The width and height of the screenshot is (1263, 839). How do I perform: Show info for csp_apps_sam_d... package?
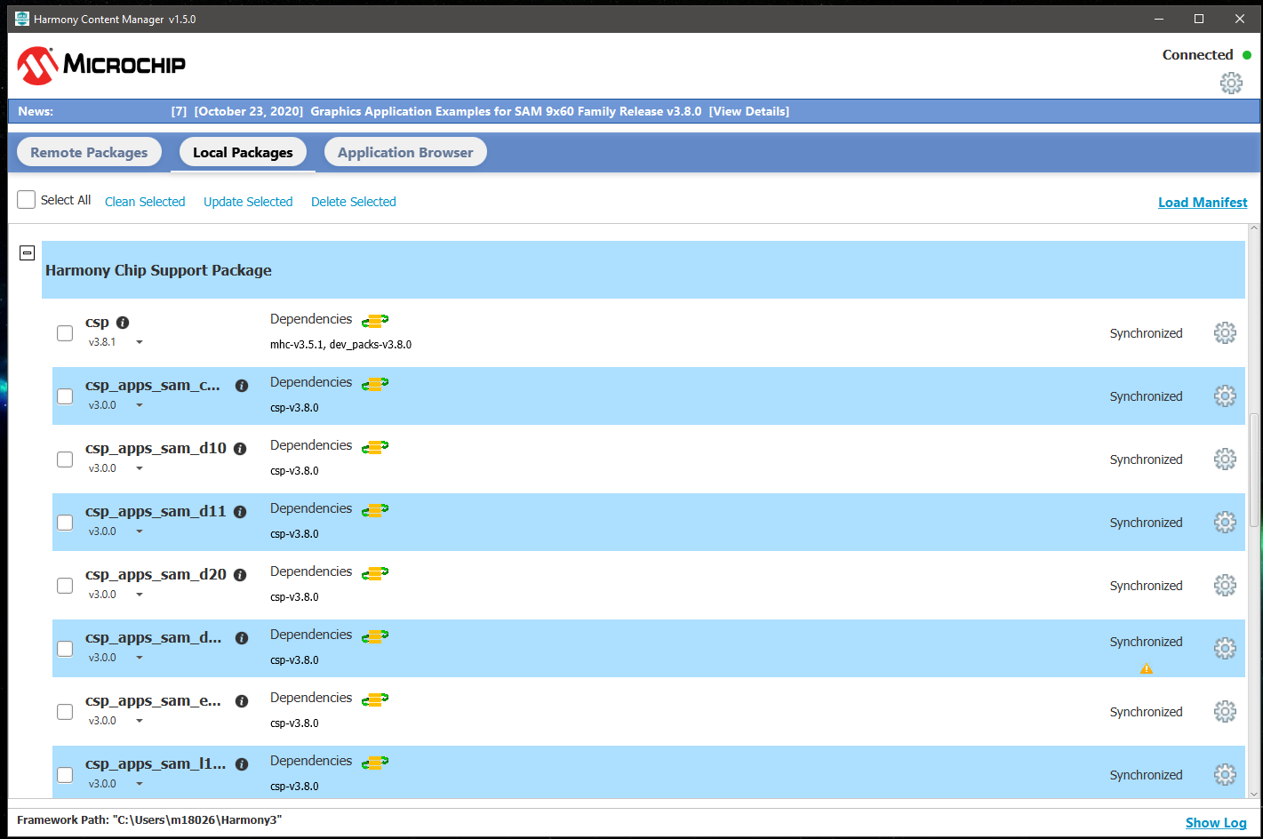click(242, 638)
